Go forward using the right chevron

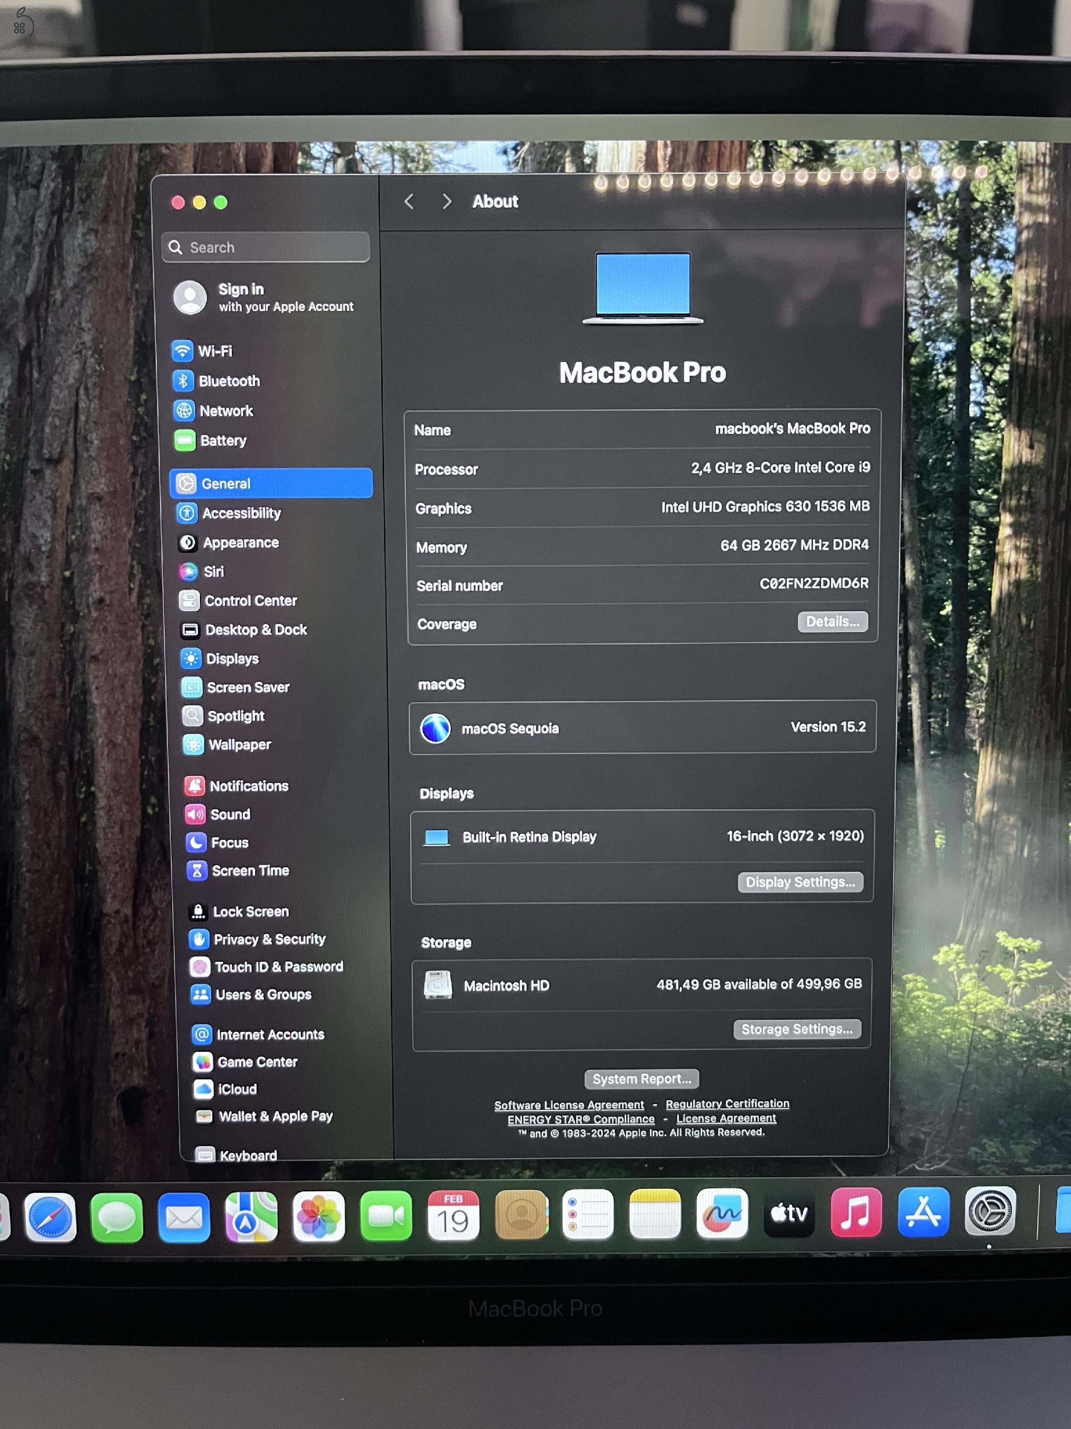[x=447, y=201]
